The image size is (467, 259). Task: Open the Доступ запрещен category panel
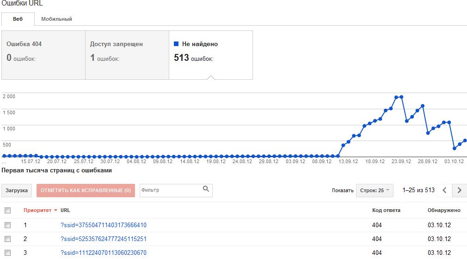coord(127,55)
